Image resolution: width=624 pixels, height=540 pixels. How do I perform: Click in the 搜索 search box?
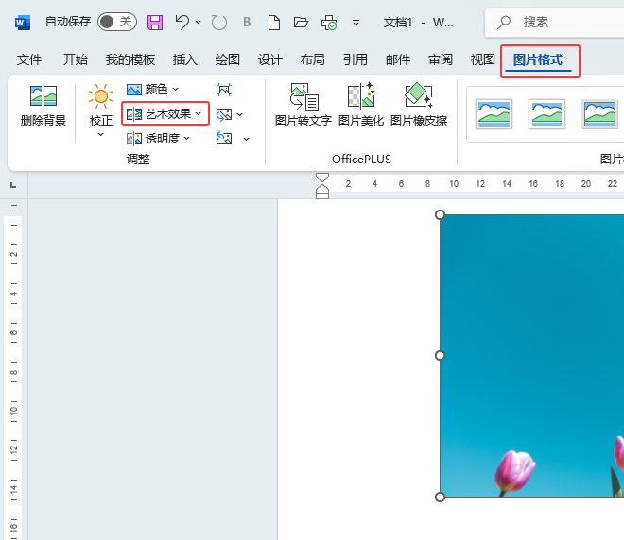pos(554,23)
